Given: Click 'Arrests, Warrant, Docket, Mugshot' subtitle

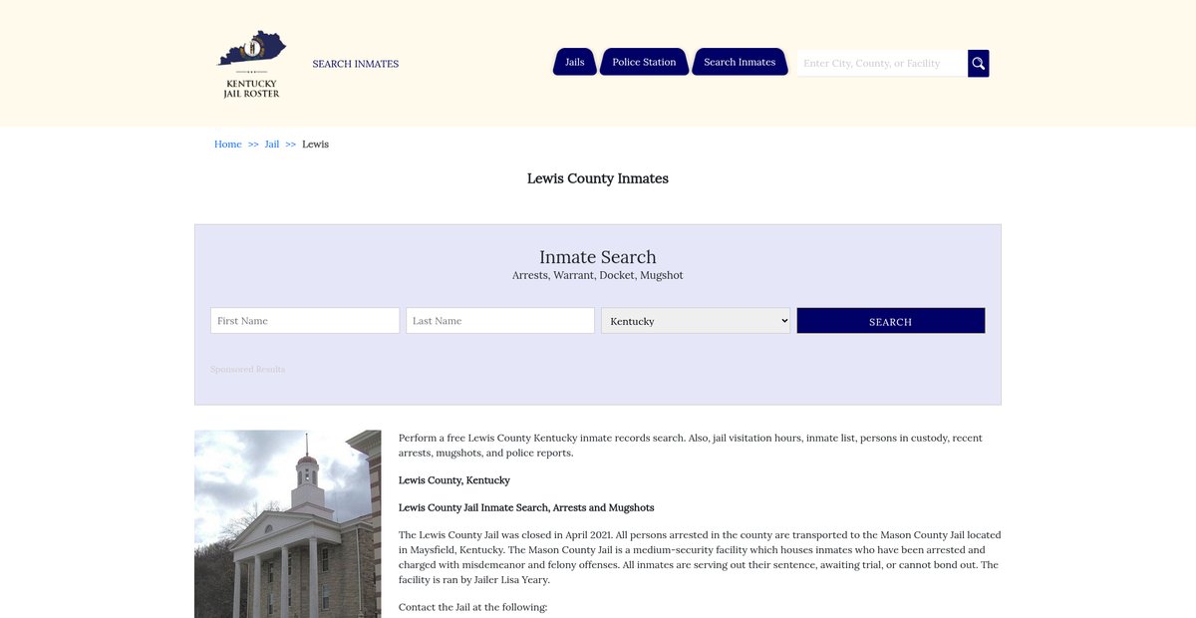Looking at the screenshot, I should (x=598, y=275).
